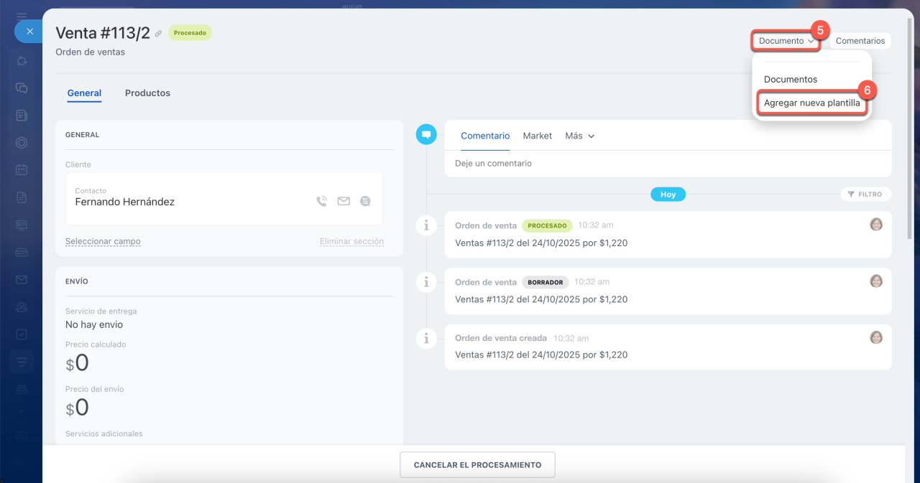This screenshot has width=920, height=483.
Task: Choose Agregar nueva plantilla from menu
Action: coord(811,103)
